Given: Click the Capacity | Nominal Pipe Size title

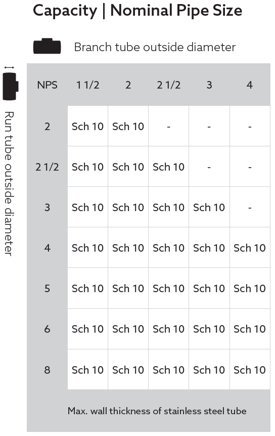Looking at the screenshot, I should (x=137, y=11).
